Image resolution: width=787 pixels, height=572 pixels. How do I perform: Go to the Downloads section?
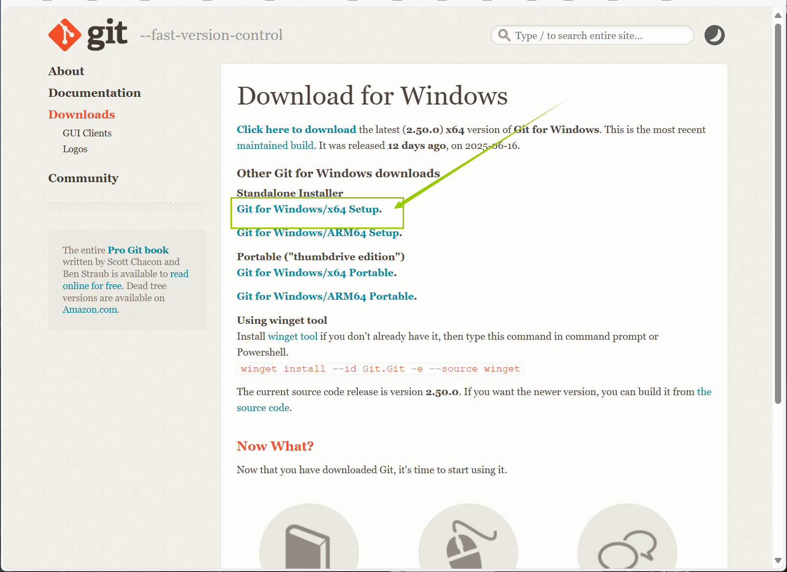(81, 115)
